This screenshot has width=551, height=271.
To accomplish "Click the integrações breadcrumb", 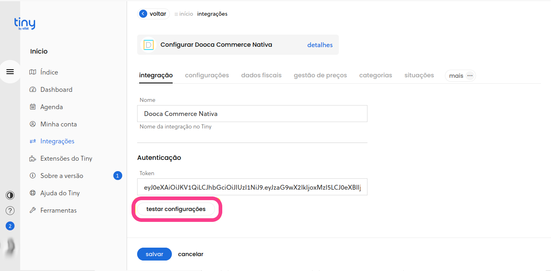I will click(x=212, y=14).
